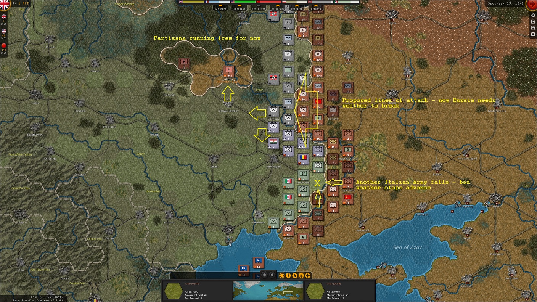Click the UK strength bar in the top bar
Image resolution: width=537 pixels, height=302 pixels.
(x=194, y=2)
